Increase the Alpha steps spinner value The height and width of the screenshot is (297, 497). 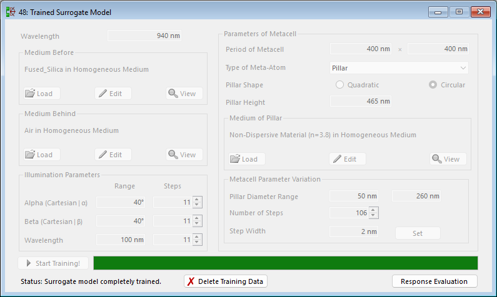pos(198,200)
